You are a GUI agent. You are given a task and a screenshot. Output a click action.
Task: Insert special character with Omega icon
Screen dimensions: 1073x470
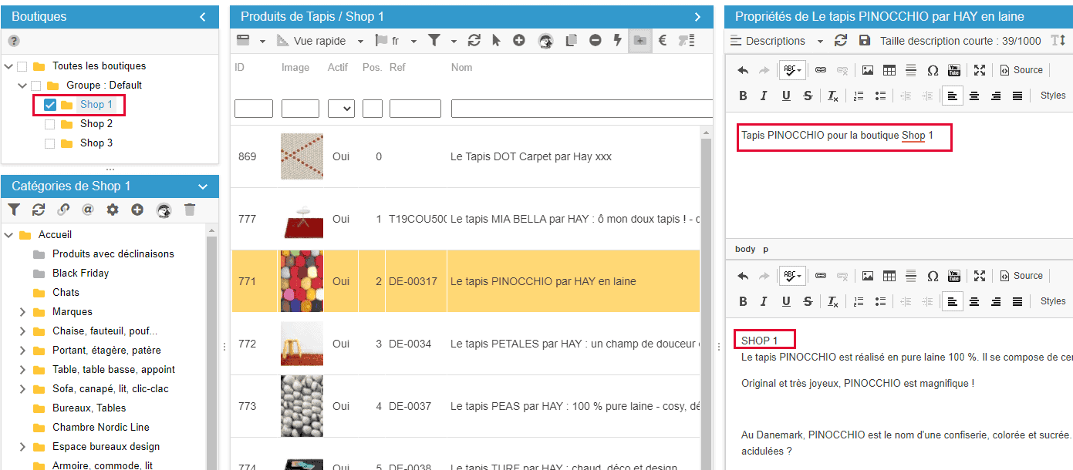pyautogui.click(x=933, y=70)
